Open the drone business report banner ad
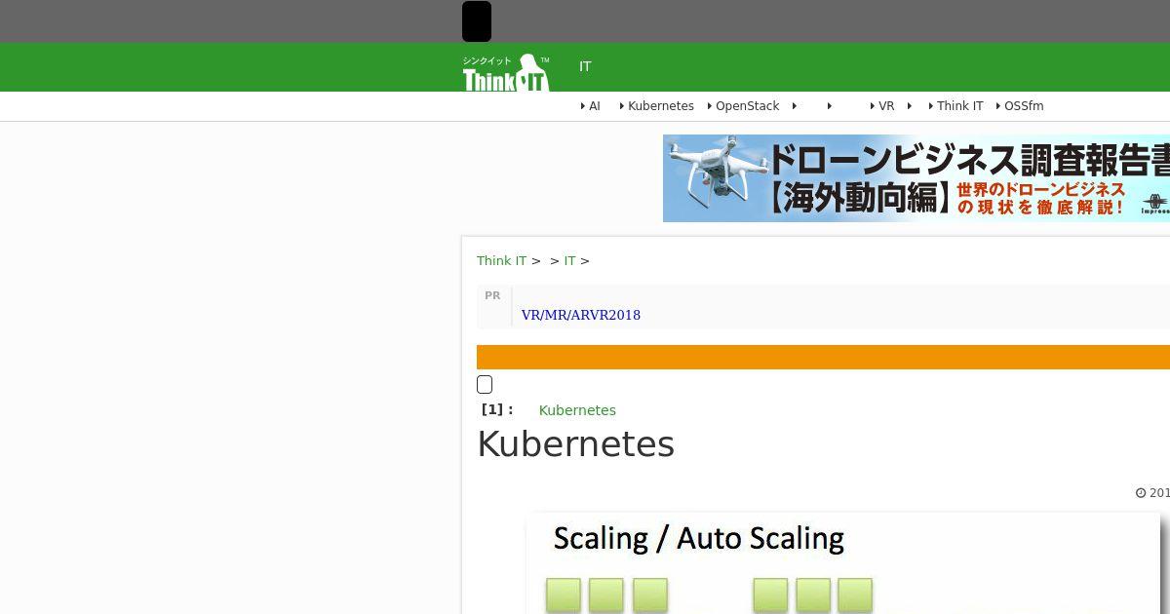Image resolution: width=1170 pixels, height=614 pixels. [x=916, y=178]
